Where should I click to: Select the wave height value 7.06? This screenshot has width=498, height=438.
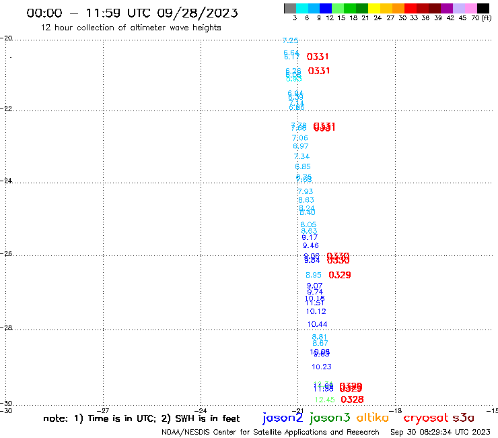pos(300,137)
